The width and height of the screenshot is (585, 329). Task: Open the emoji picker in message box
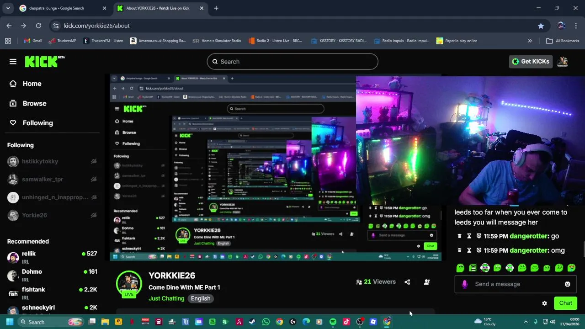click(x=567, y=284)
